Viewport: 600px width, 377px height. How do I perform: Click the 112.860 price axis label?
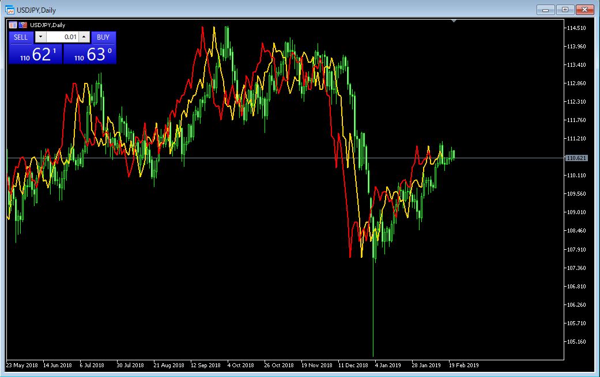pyautogui.click(x=576, y=83)
